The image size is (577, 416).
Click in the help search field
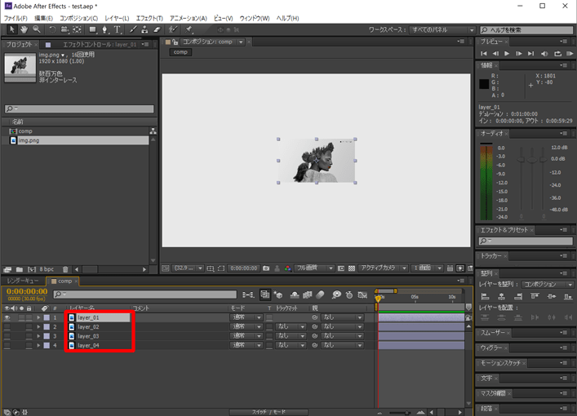point(527,30)
